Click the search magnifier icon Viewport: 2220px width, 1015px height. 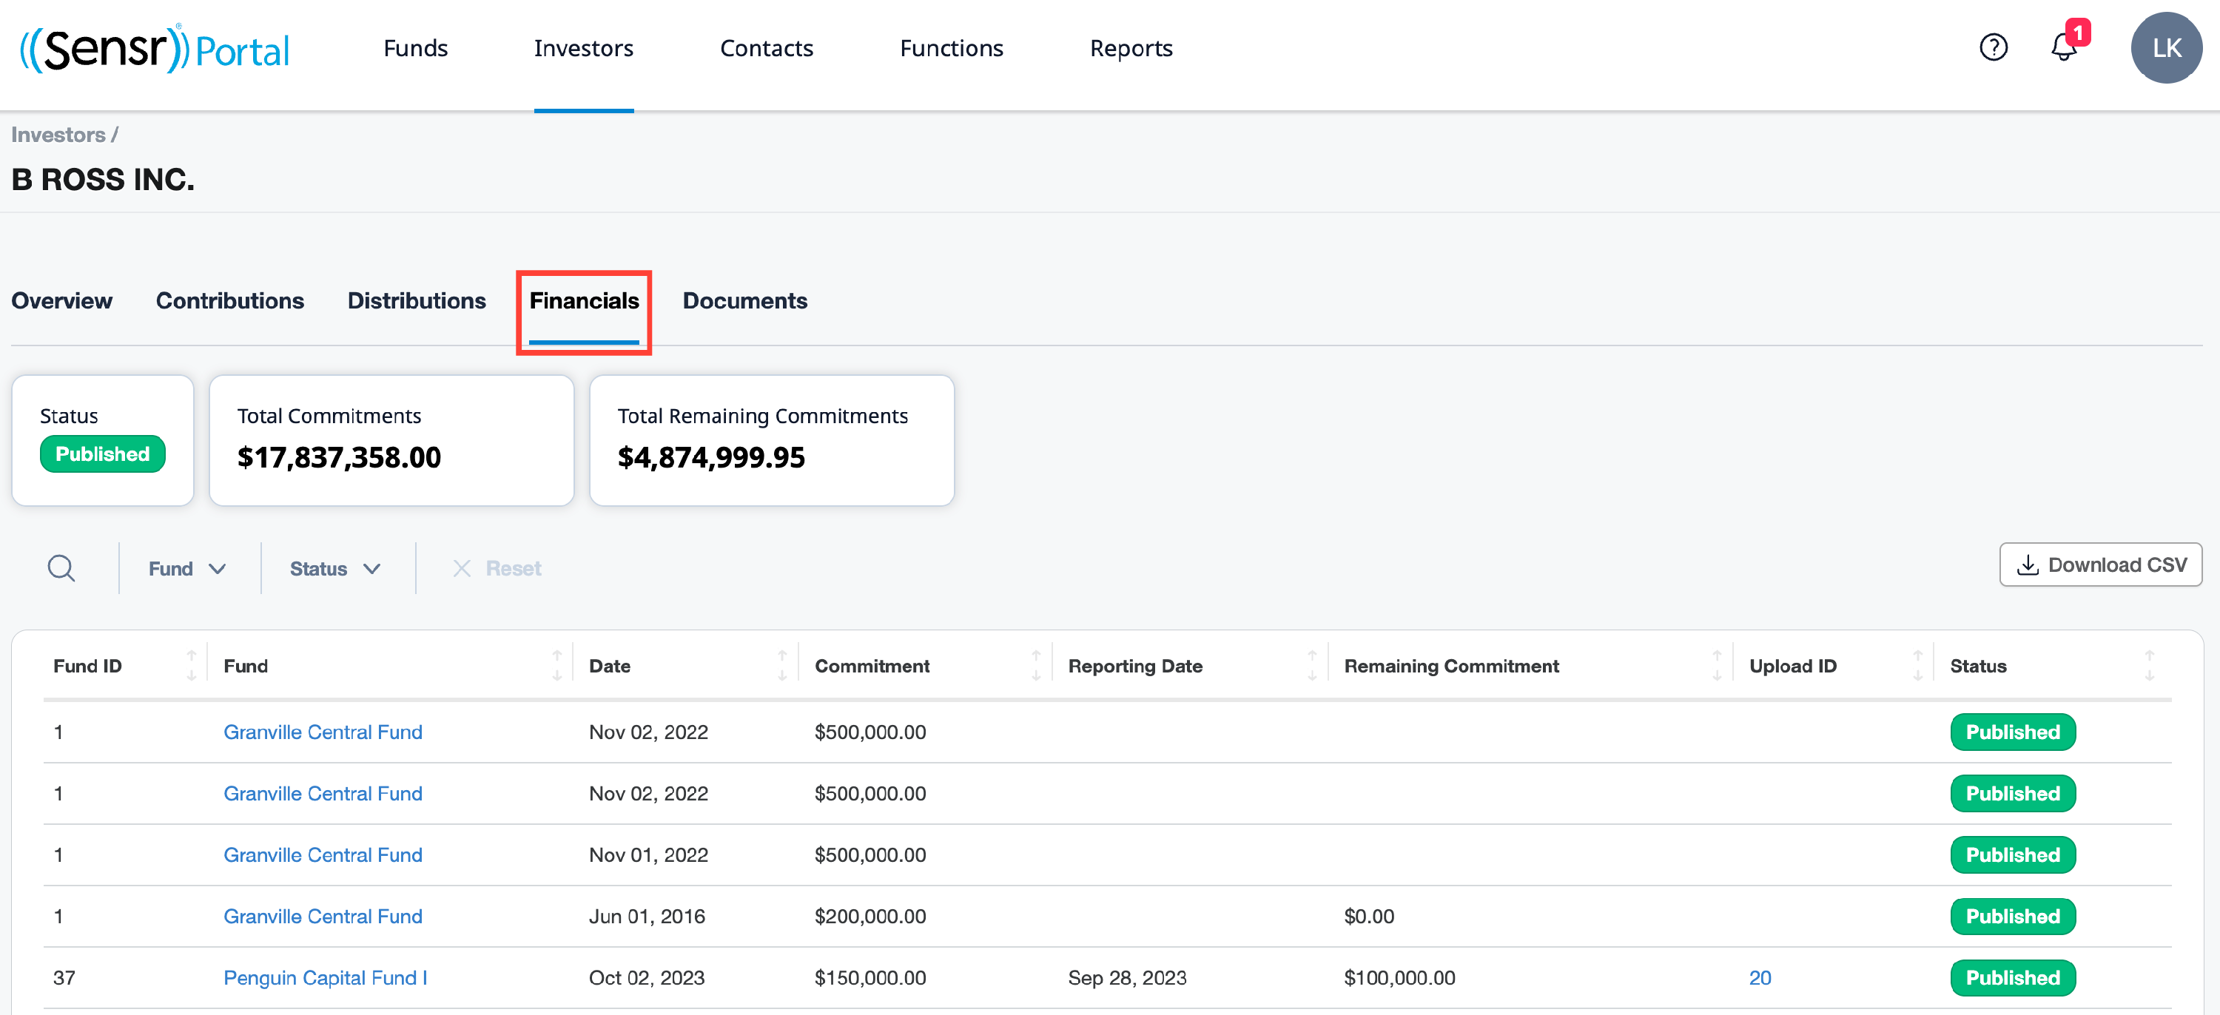(61, 568)
